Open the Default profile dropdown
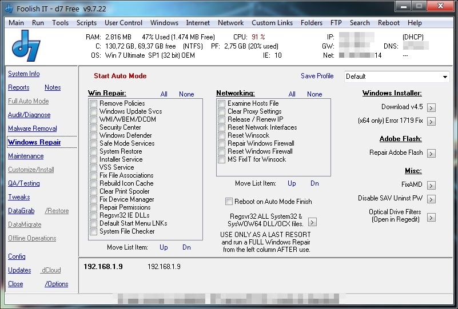The width and height of the screenshot is (458, 309). pyautogui.click(x=397, y=77)
